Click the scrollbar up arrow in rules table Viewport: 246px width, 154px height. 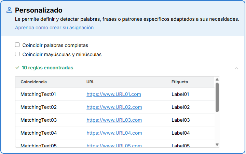(x=217, y=80)
